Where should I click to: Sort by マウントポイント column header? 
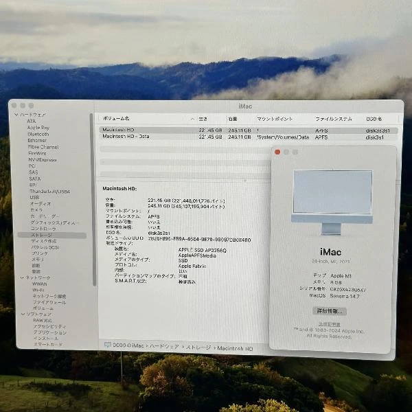click(x=275, y=119)
